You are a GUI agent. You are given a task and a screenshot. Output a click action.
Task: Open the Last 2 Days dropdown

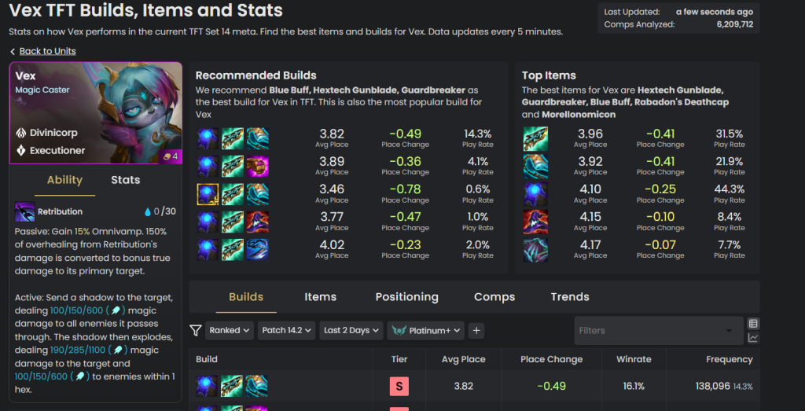click(x=351, y=330)
